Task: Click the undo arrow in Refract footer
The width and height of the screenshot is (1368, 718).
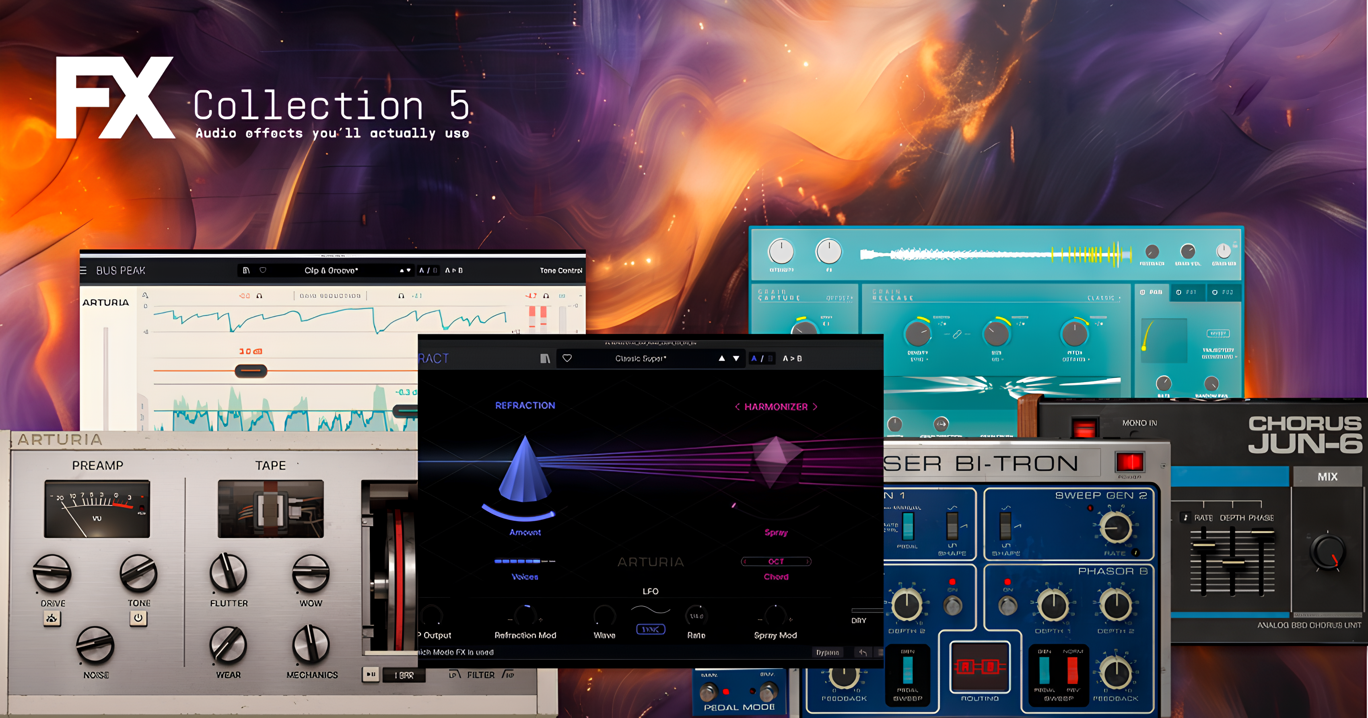Action: [863, 653]
